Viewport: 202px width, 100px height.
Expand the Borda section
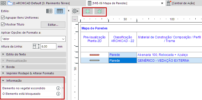[33, 67]
